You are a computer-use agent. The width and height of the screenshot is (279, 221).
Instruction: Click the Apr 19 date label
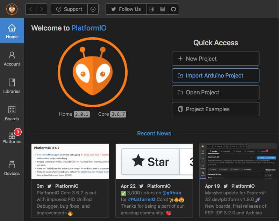[212, 186]
